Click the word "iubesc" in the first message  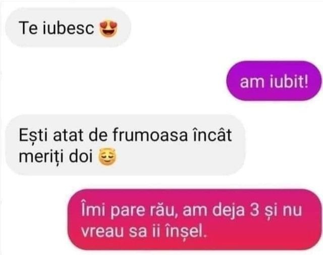click(69, 28)
